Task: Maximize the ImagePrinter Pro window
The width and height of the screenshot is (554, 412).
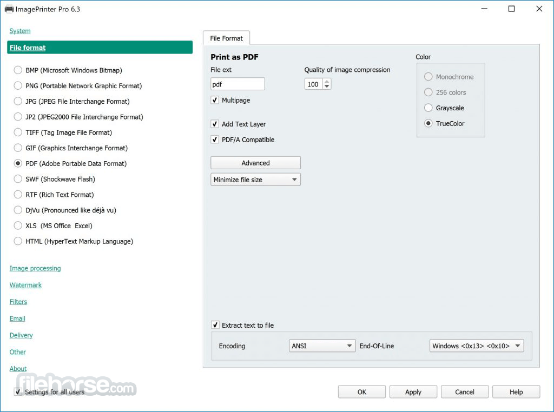Action: [x=511, y=9]
